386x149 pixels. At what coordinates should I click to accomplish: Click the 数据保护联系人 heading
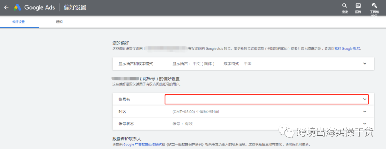click(127, 139)
